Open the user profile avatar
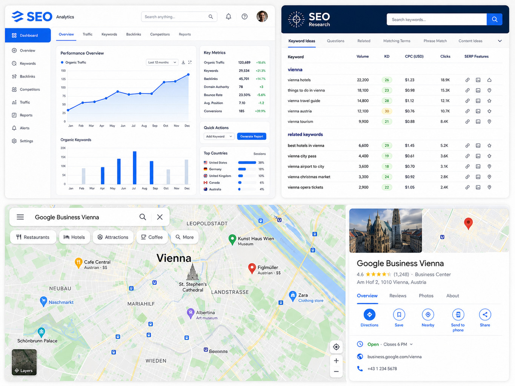The image size is (515, 386). point(262,17)
